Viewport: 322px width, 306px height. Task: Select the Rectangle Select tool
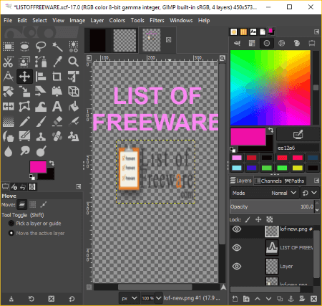(x=9, y=47)
